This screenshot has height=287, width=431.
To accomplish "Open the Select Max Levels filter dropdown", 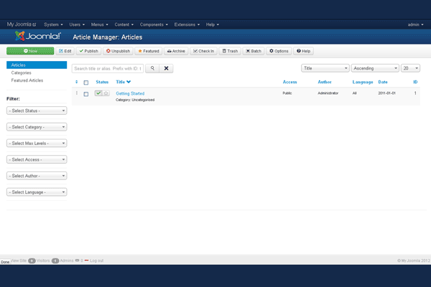I will point(37,143).
